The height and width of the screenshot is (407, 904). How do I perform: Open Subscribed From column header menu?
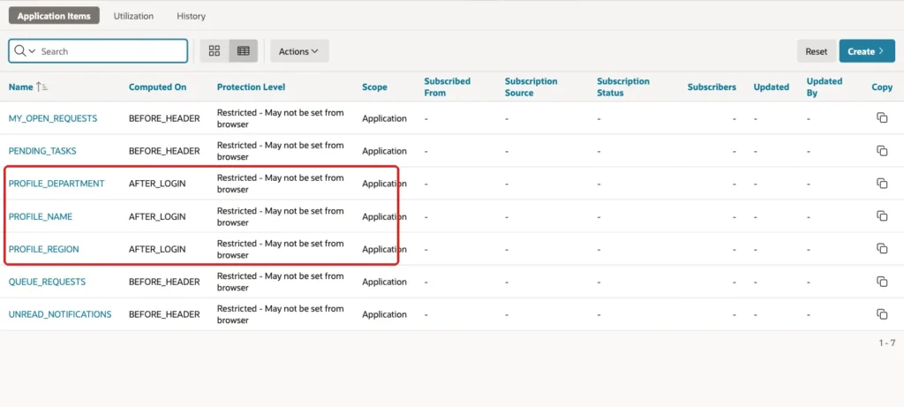pos(447,87)
